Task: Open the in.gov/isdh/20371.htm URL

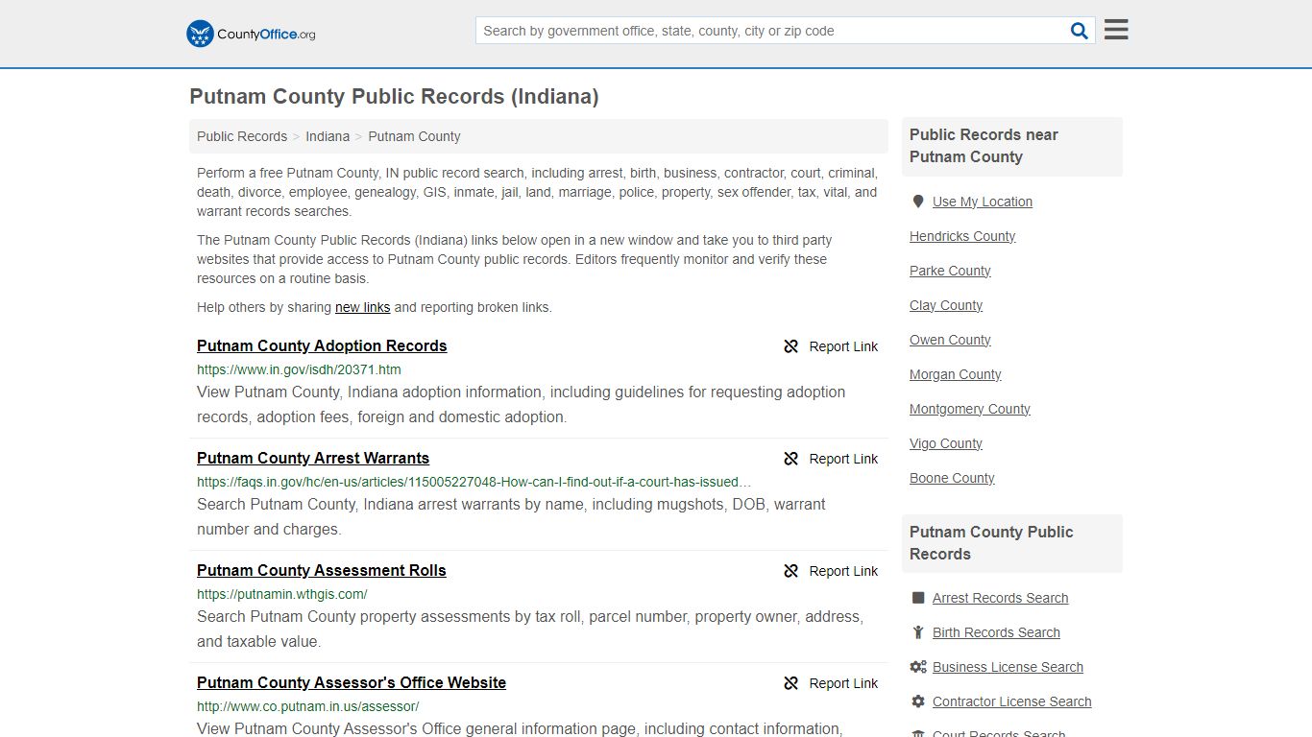Action: (299, 369)
